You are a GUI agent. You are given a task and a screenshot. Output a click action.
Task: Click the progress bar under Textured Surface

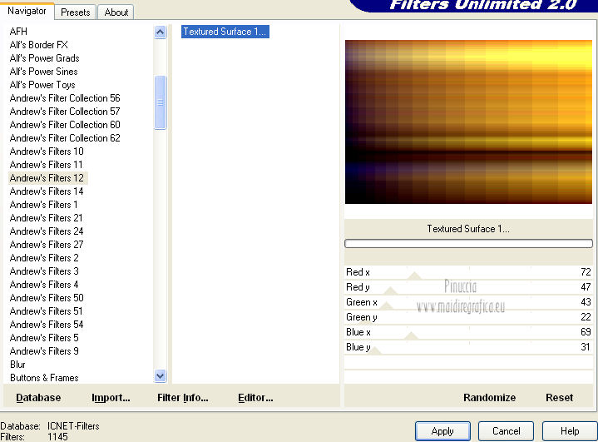[x=469, y=244]
